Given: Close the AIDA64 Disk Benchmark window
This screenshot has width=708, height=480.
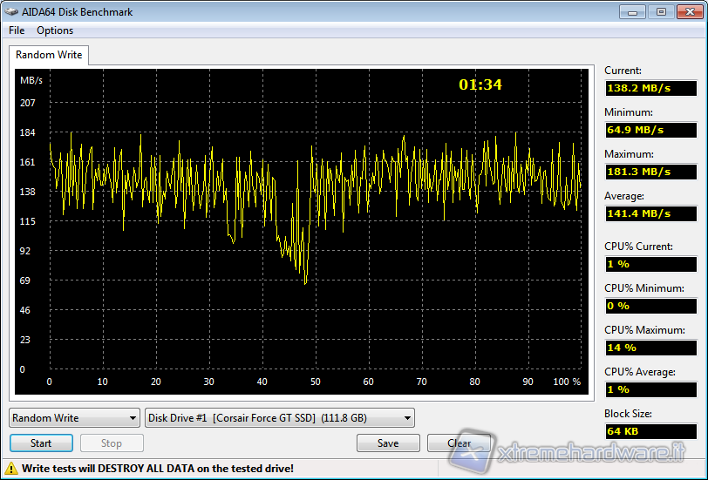Looking at the screenshot, I should coord(687,11).
